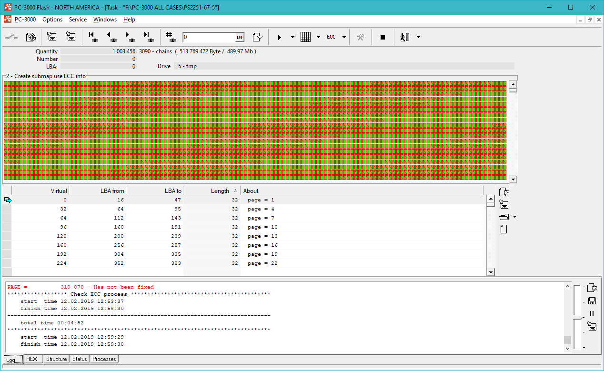This screenshot has height=371, width=604.
Task: Click new-document gear icon beside chain table
Action: [x=504, y=192]
